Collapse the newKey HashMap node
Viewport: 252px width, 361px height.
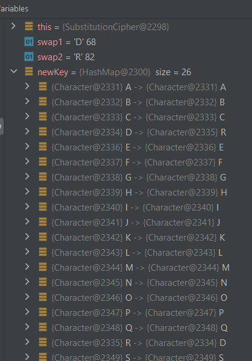(x=14, y=72)
